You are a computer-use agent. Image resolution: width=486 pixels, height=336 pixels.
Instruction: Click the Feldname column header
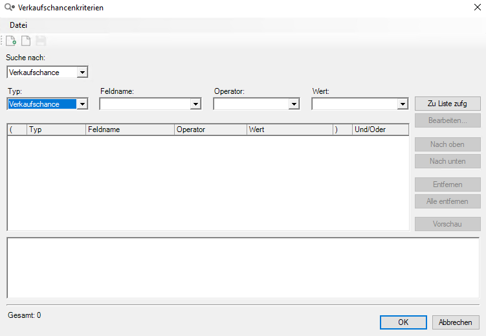click(130, 129)
